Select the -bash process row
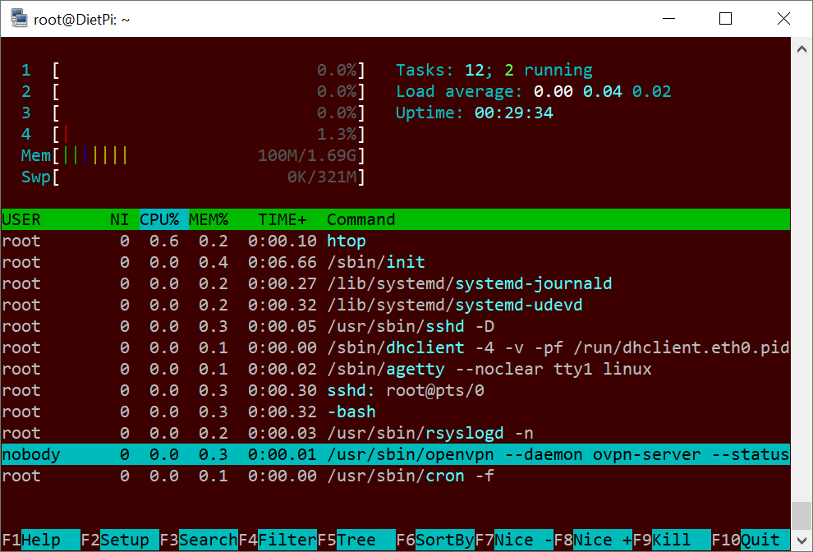This screenshot has height=552, width=813. [x=396, y=412]
